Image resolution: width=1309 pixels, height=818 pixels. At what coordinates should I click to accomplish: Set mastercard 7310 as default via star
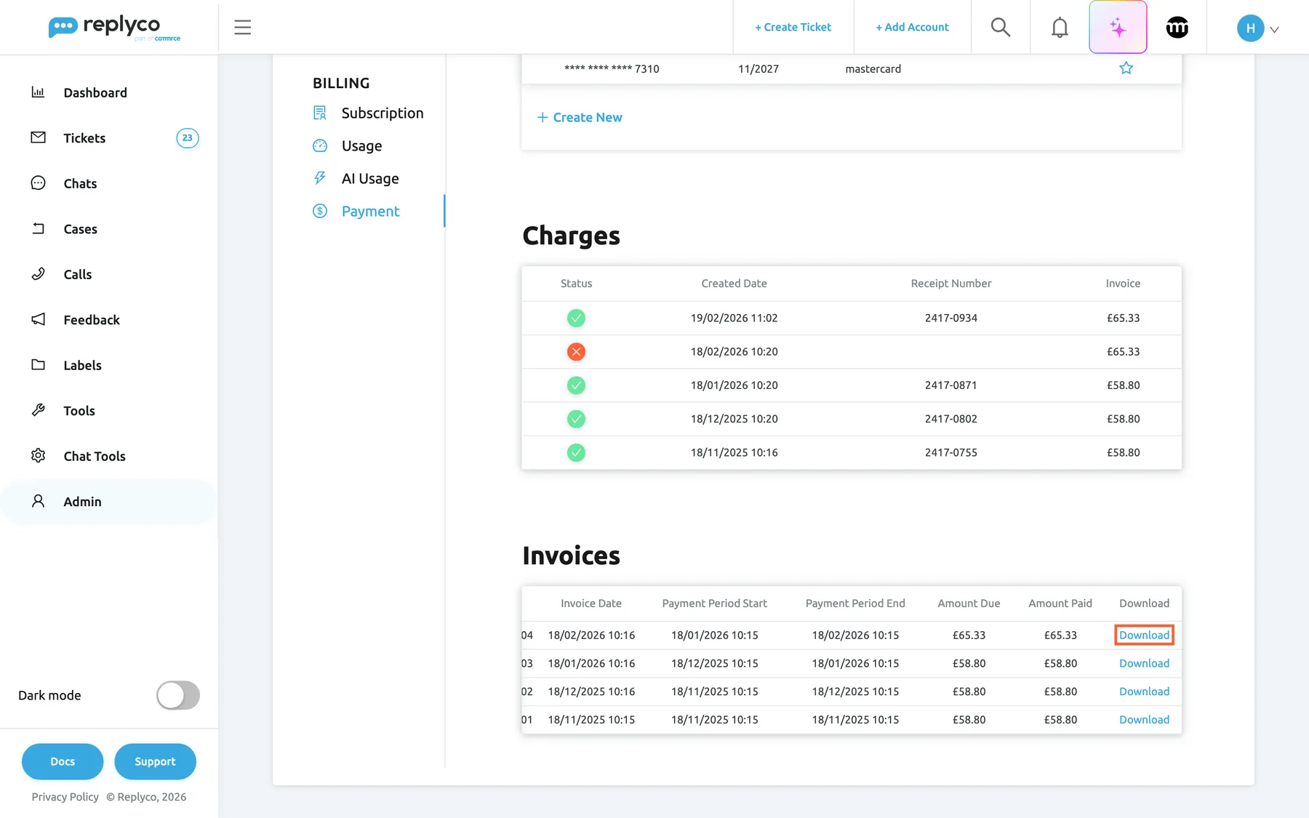1126,68
